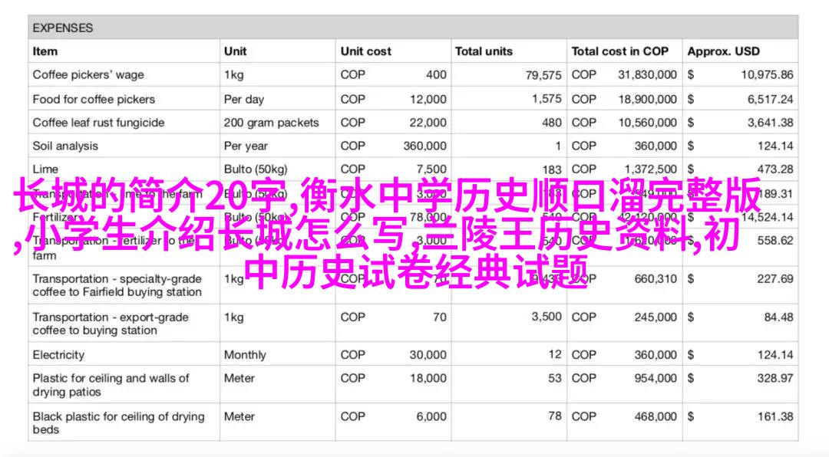829x457 pixels.
Task: Select the 79,575 total units value
Action: (543, 75)
